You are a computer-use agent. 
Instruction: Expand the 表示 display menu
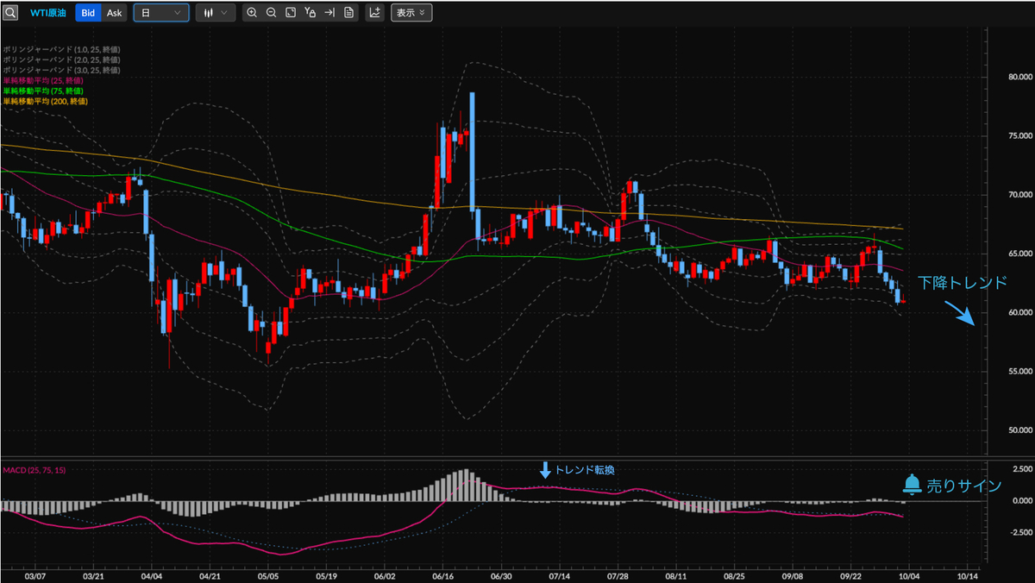coord(411,13)
